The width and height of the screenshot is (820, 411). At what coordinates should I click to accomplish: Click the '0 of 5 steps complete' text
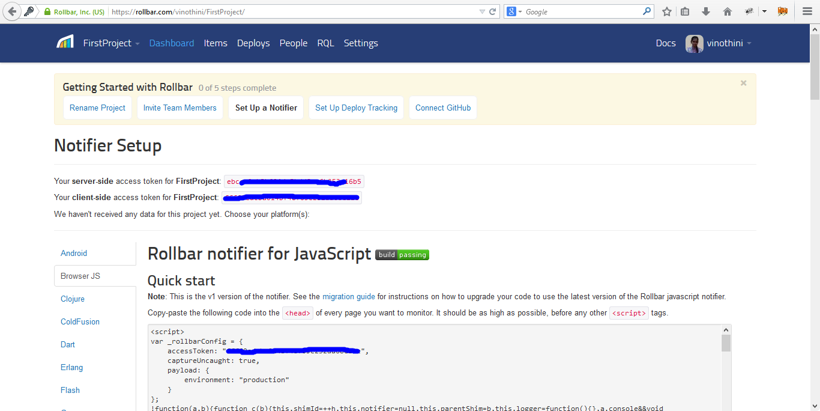click(x=238, y=88)
